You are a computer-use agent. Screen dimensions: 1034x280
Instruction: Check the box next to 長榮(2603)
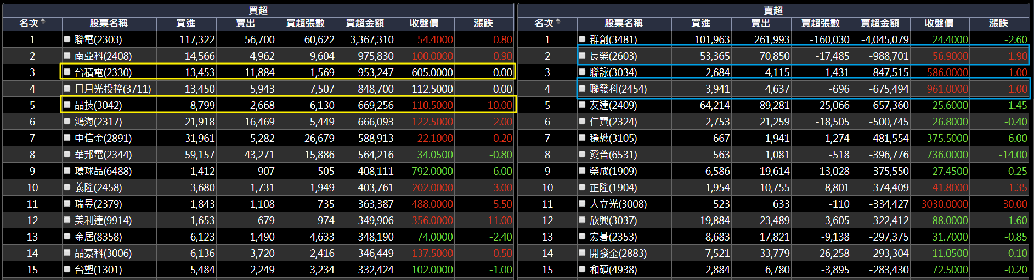pyautogui.click(x=582, y=56)
